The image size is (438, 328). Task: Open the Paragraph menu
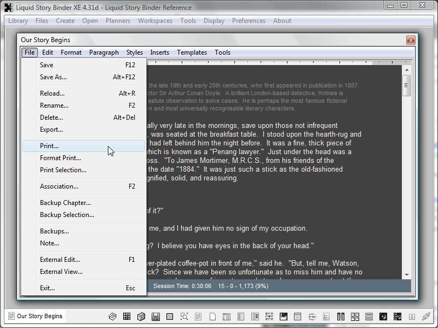tap(103, 52)
